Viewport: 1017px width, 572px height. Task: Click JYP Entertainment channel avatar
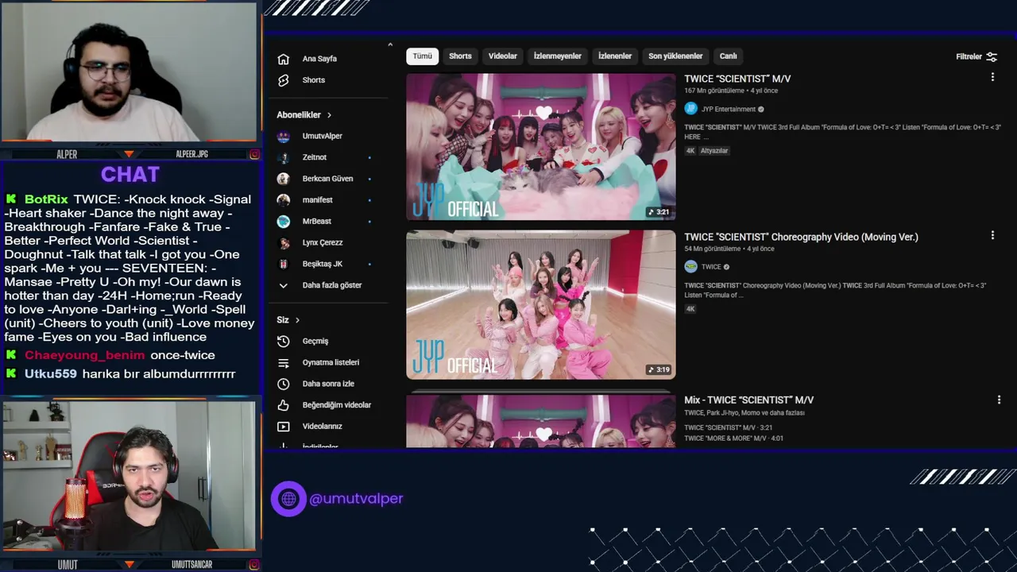pos(690,109)
